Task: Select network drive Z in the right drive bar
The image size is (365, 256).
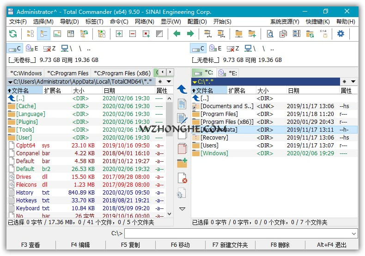Action: pos(232,49)
